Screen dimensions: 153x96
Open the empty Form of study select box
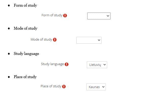(x=99, y=16)
